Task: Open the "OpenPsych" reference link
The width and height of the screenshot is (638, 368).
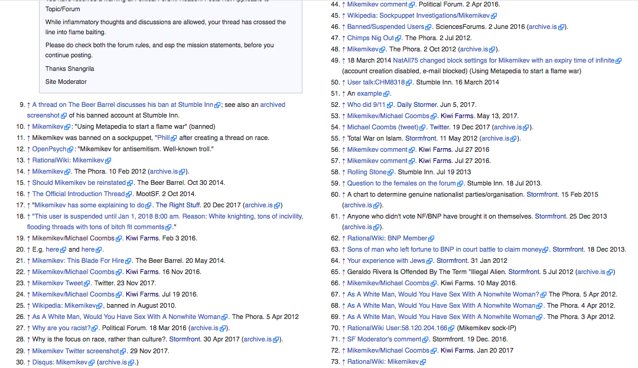Action: point(49,149)
